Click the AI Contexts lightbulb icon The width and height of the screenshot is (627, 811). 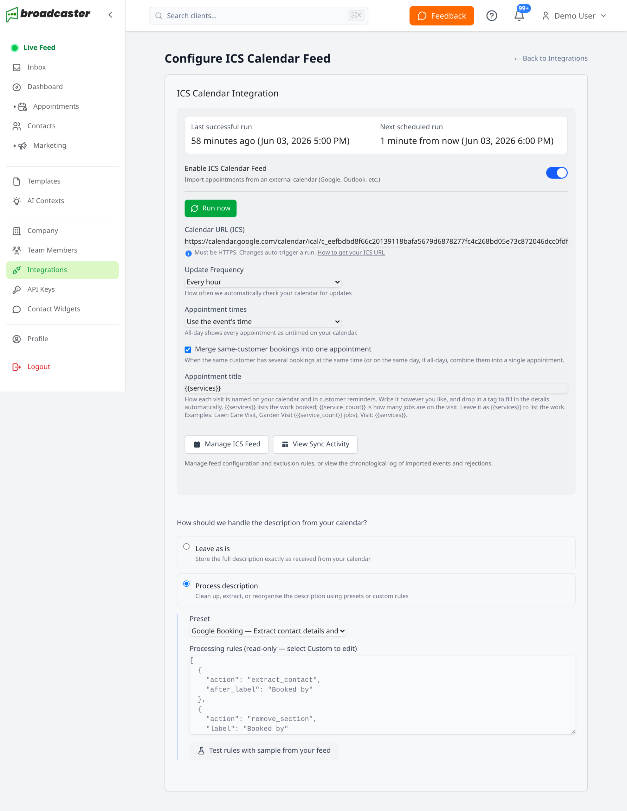click(17, 201)
